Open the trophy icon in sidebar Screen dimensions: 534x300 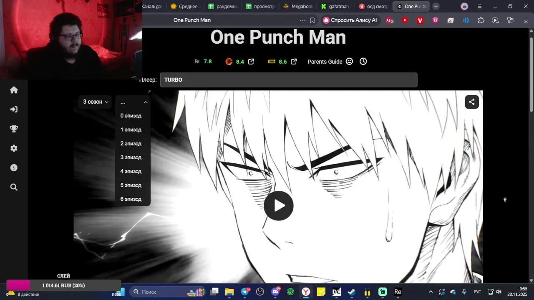[14, 129]
